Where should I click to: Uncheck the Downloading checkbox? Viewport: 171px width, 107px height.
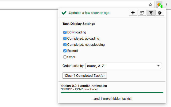[65, 32]
